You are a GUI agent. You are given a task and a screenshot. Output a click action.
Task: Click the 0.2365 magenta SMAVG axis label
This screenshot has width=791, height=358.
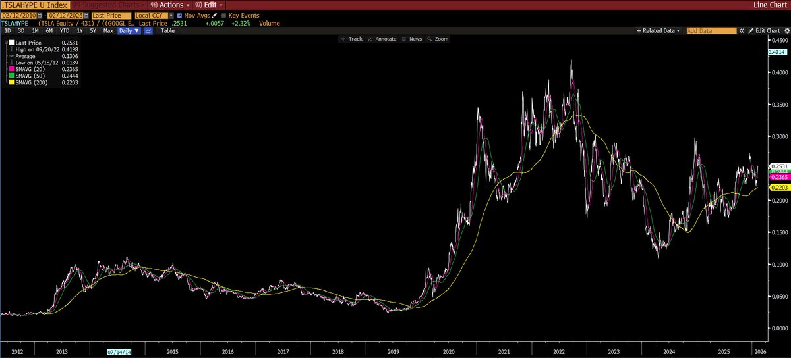[x=780, y=176]
